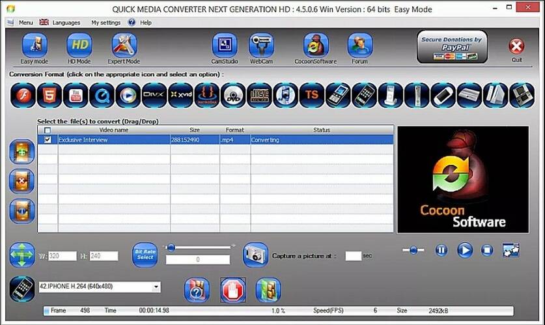Open the Menu menu
Image resolution: width=545 pixels, height=325 pixels.
(26, 23)
